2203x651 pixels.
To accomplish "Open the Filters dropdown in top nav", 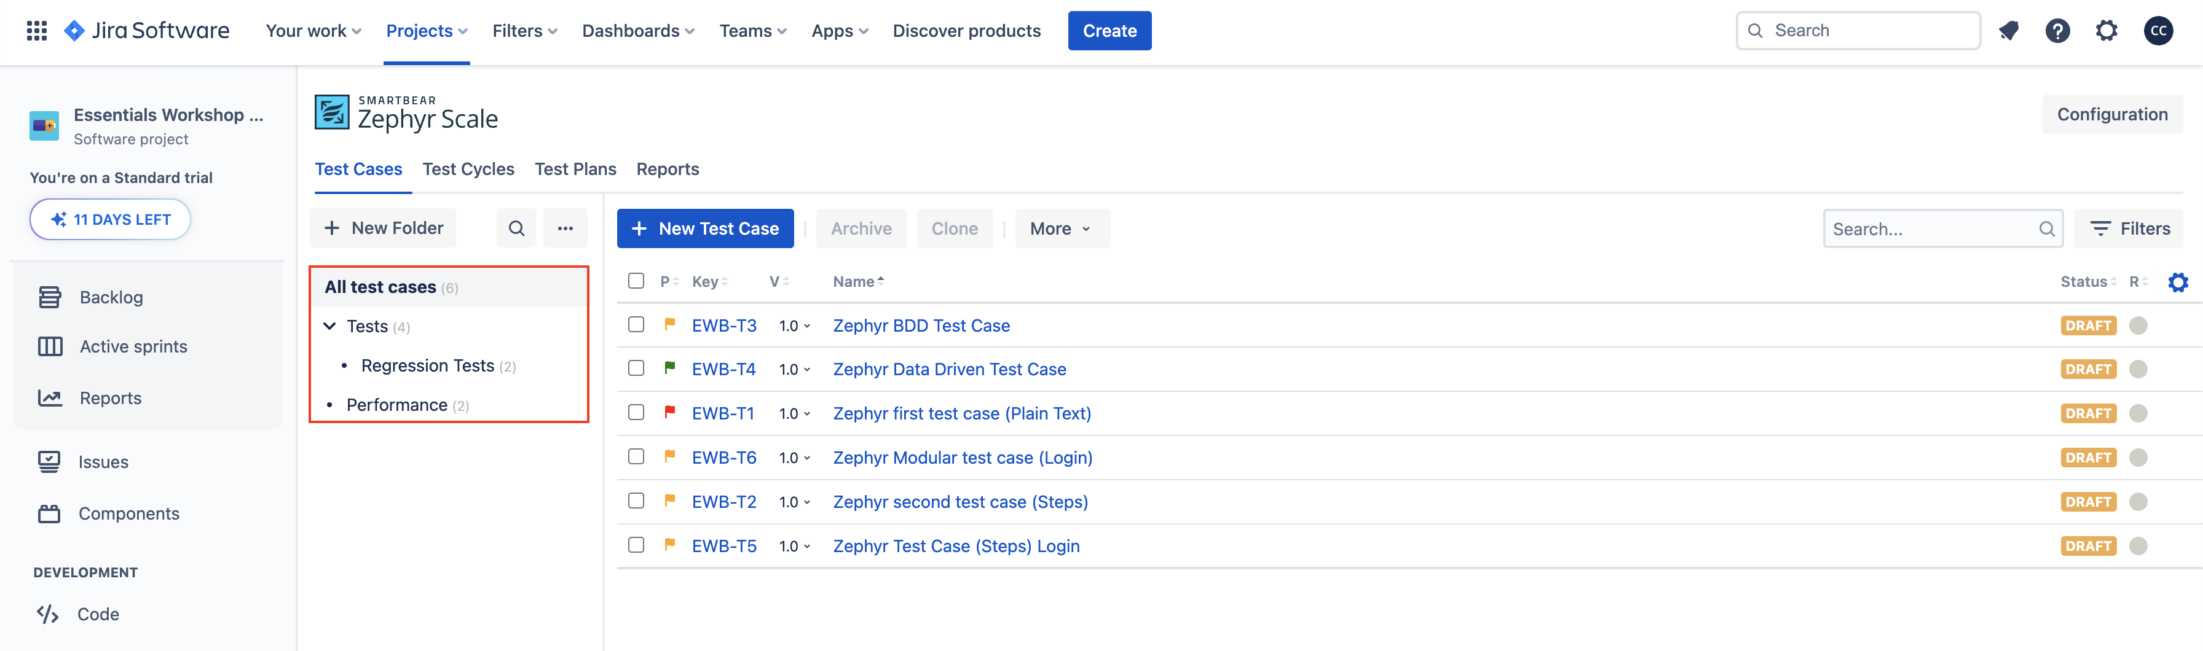I will pos(524,31).
